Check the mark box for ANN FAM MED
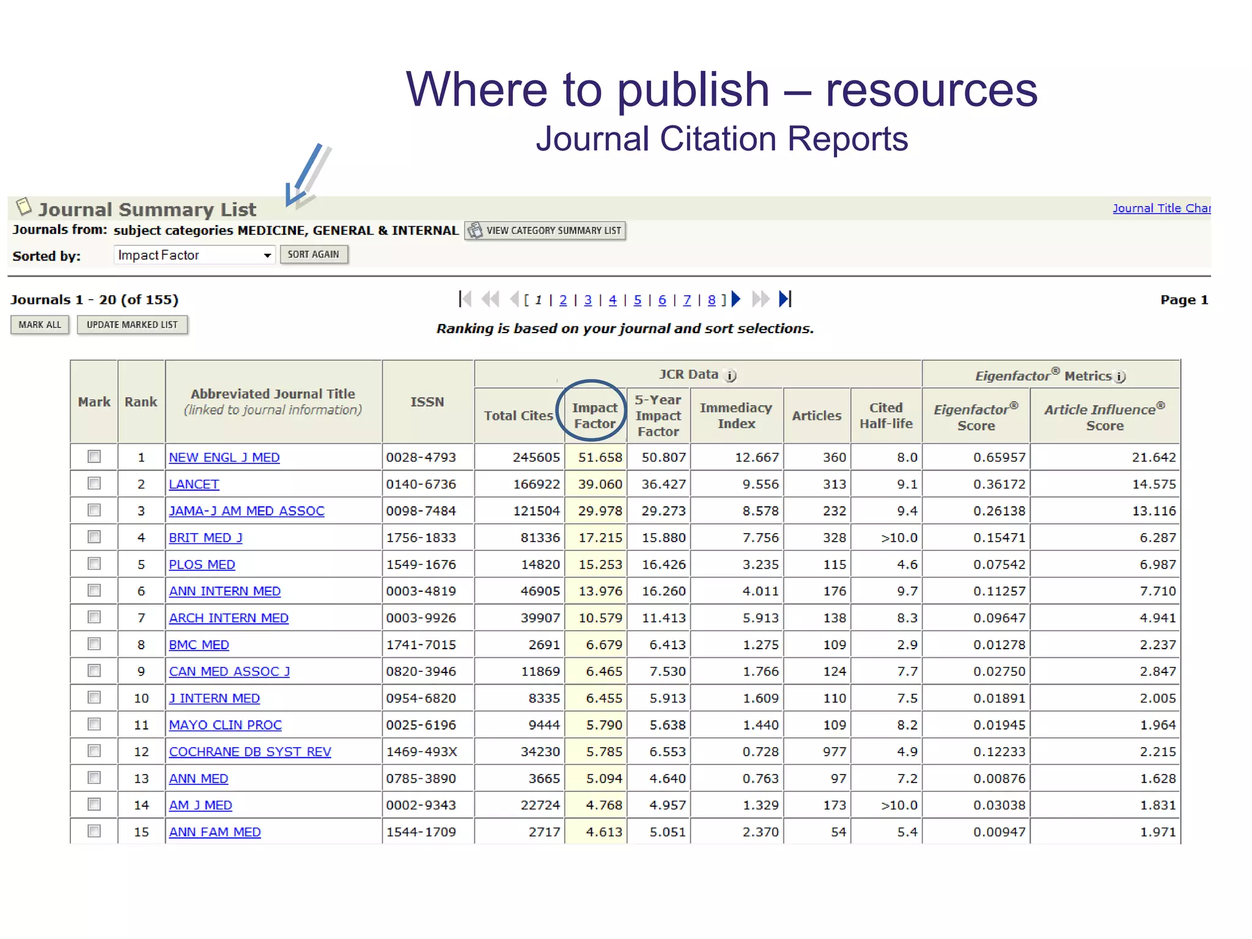 point(94,831)
